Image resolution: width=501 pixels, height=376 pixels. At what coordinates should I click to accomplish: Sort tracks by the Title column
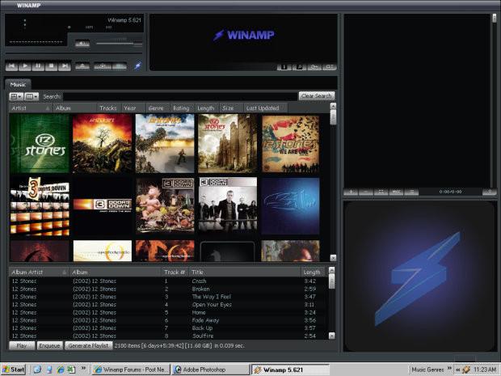tap(245, 272)
